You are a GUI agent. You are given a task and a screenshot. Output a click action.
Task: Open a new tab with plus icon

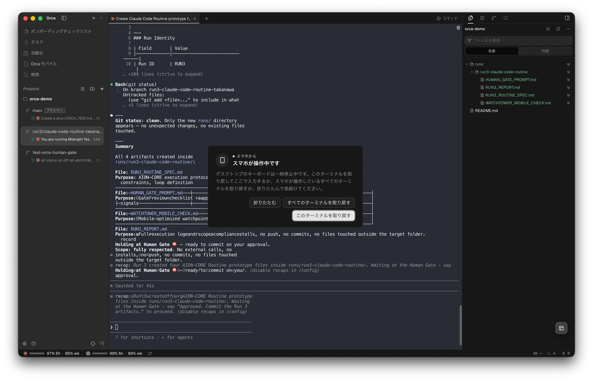pyautogui.click(x=207, y=19)
